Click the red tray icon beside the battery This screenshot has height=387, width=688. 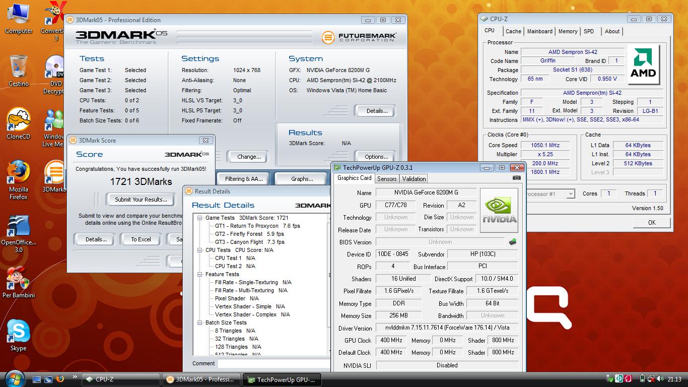(628, 378)
